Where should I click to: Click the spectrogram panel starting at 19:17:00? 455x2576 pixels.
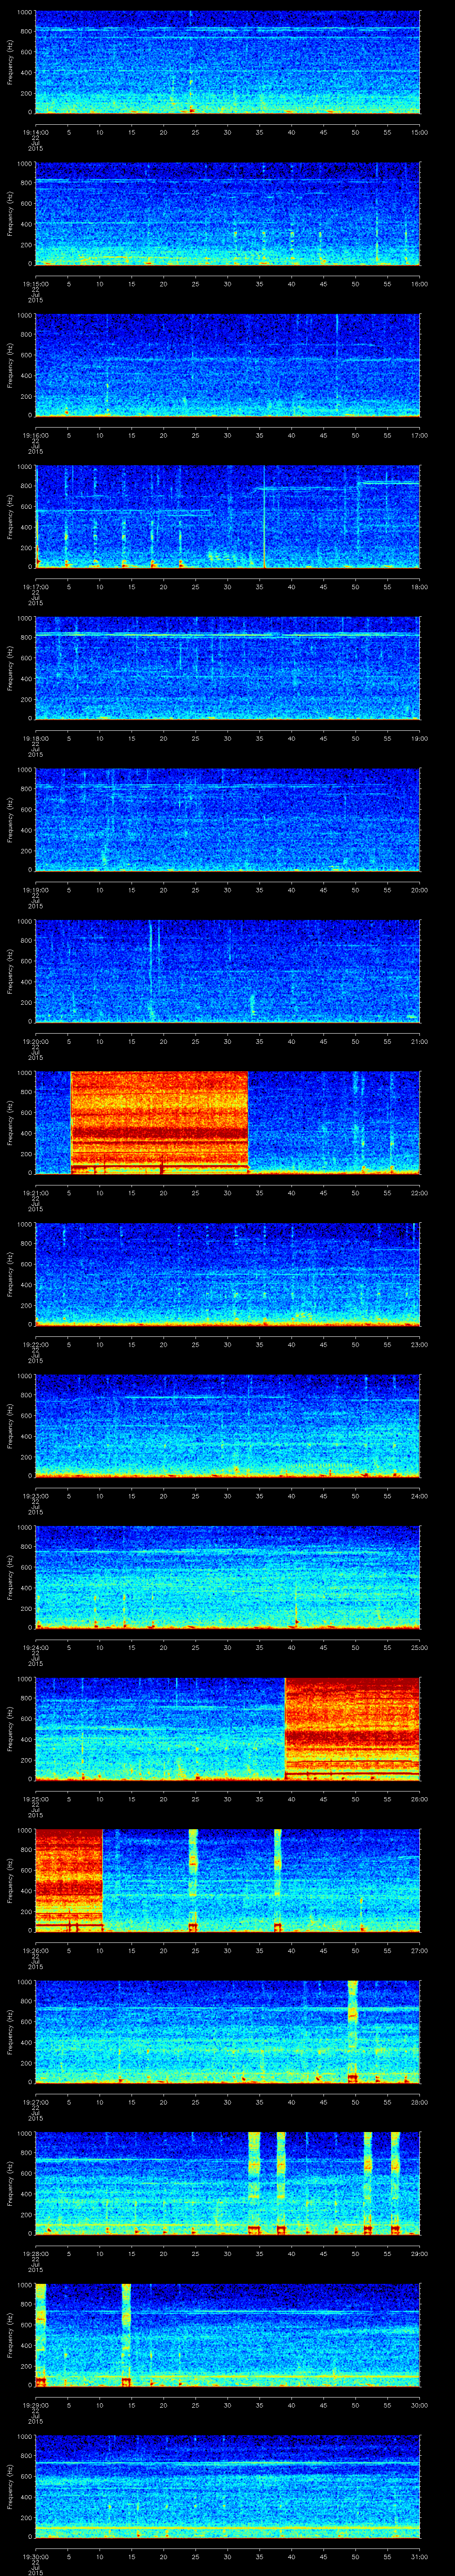click(228, 516)
